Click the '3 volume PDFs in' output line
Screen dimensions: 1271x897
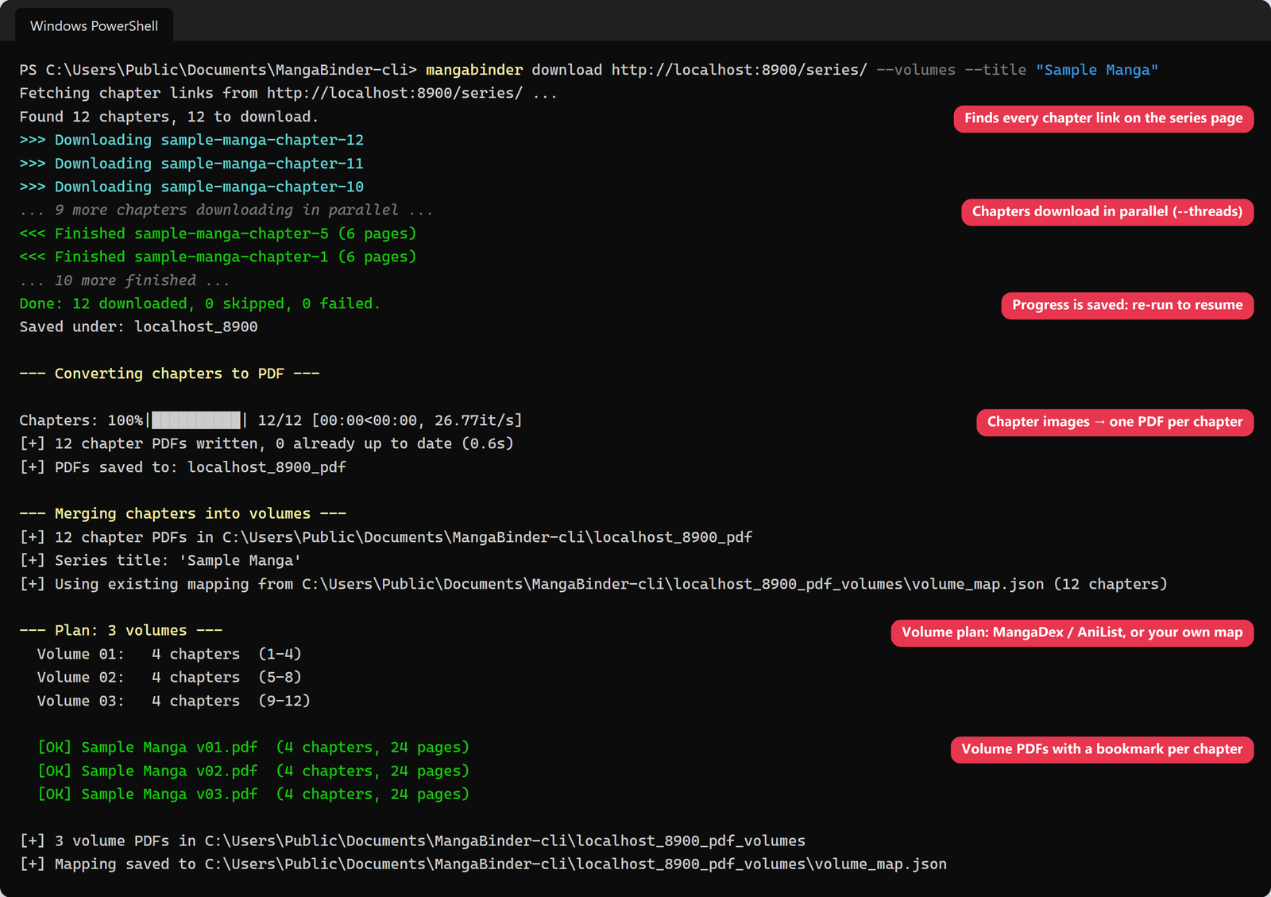pos(412,841)
